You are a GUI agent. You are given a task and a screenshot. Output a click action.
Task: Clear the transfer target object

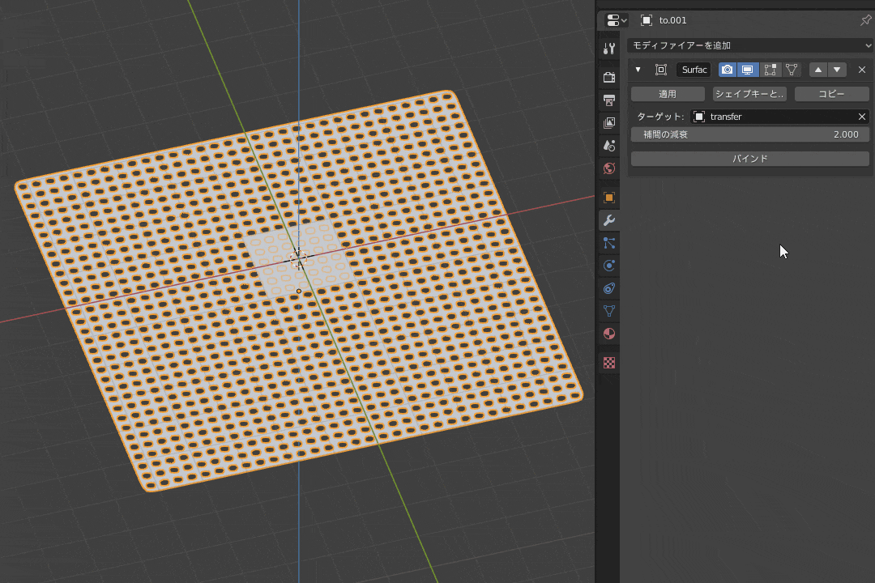861,117
